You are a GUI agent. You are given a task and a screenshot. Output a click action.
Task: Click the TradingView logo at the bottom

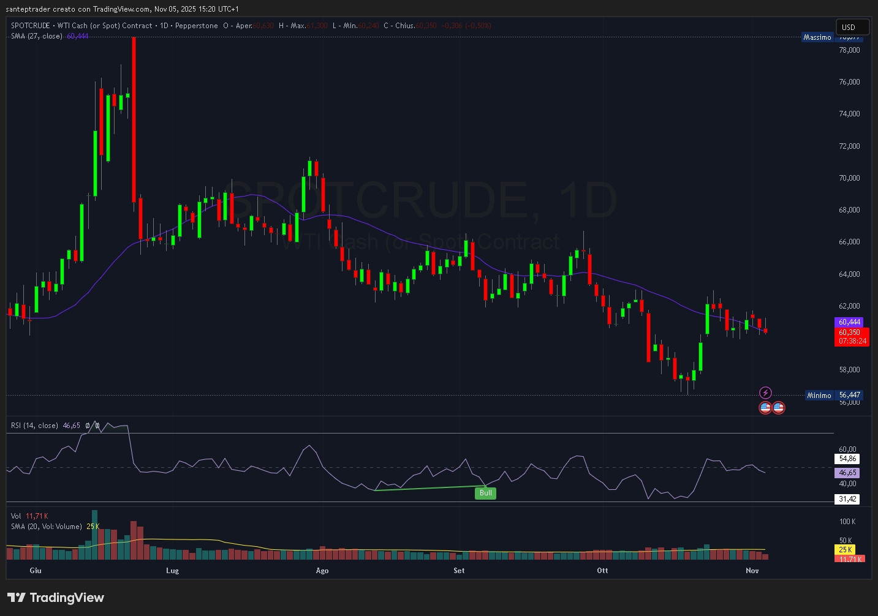[56, 598]
